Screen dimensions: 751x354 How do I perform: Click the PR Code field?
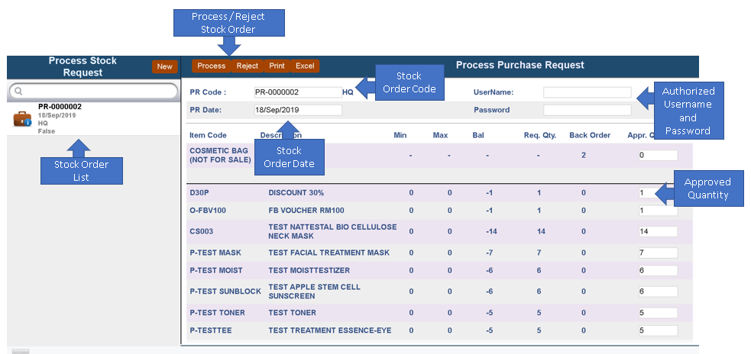[x=298, y=92]
